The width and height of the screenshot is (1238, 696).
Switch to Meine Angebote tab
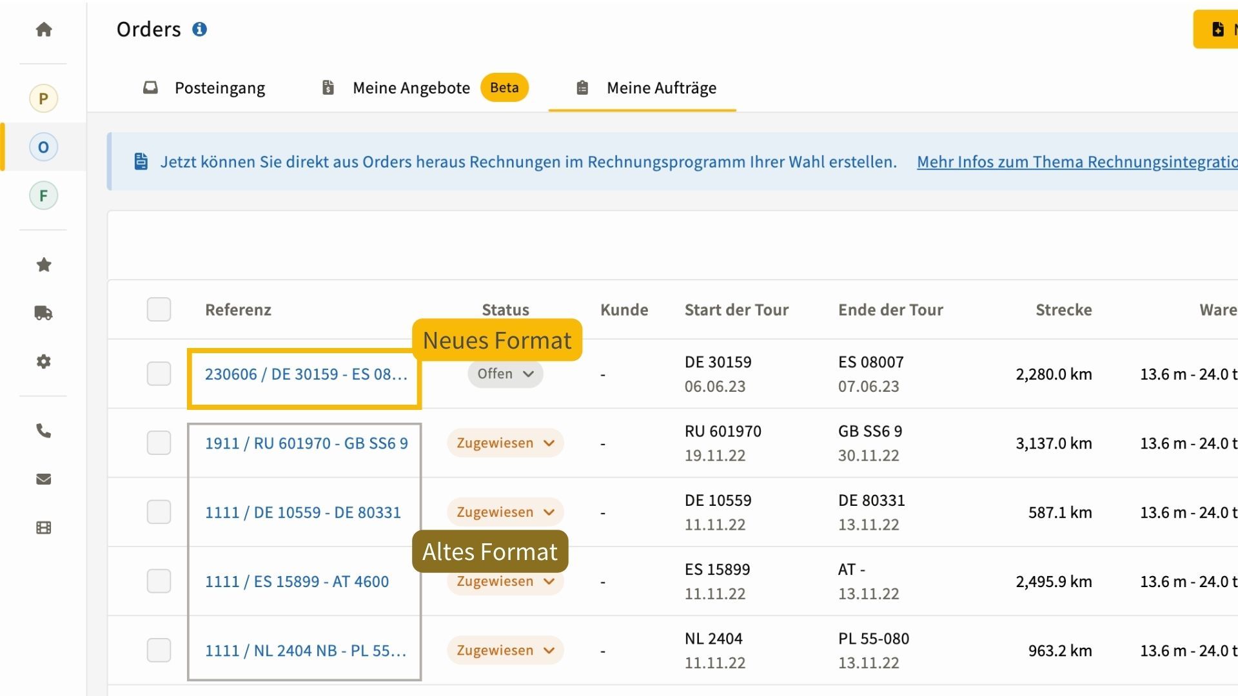click(411, 88)
